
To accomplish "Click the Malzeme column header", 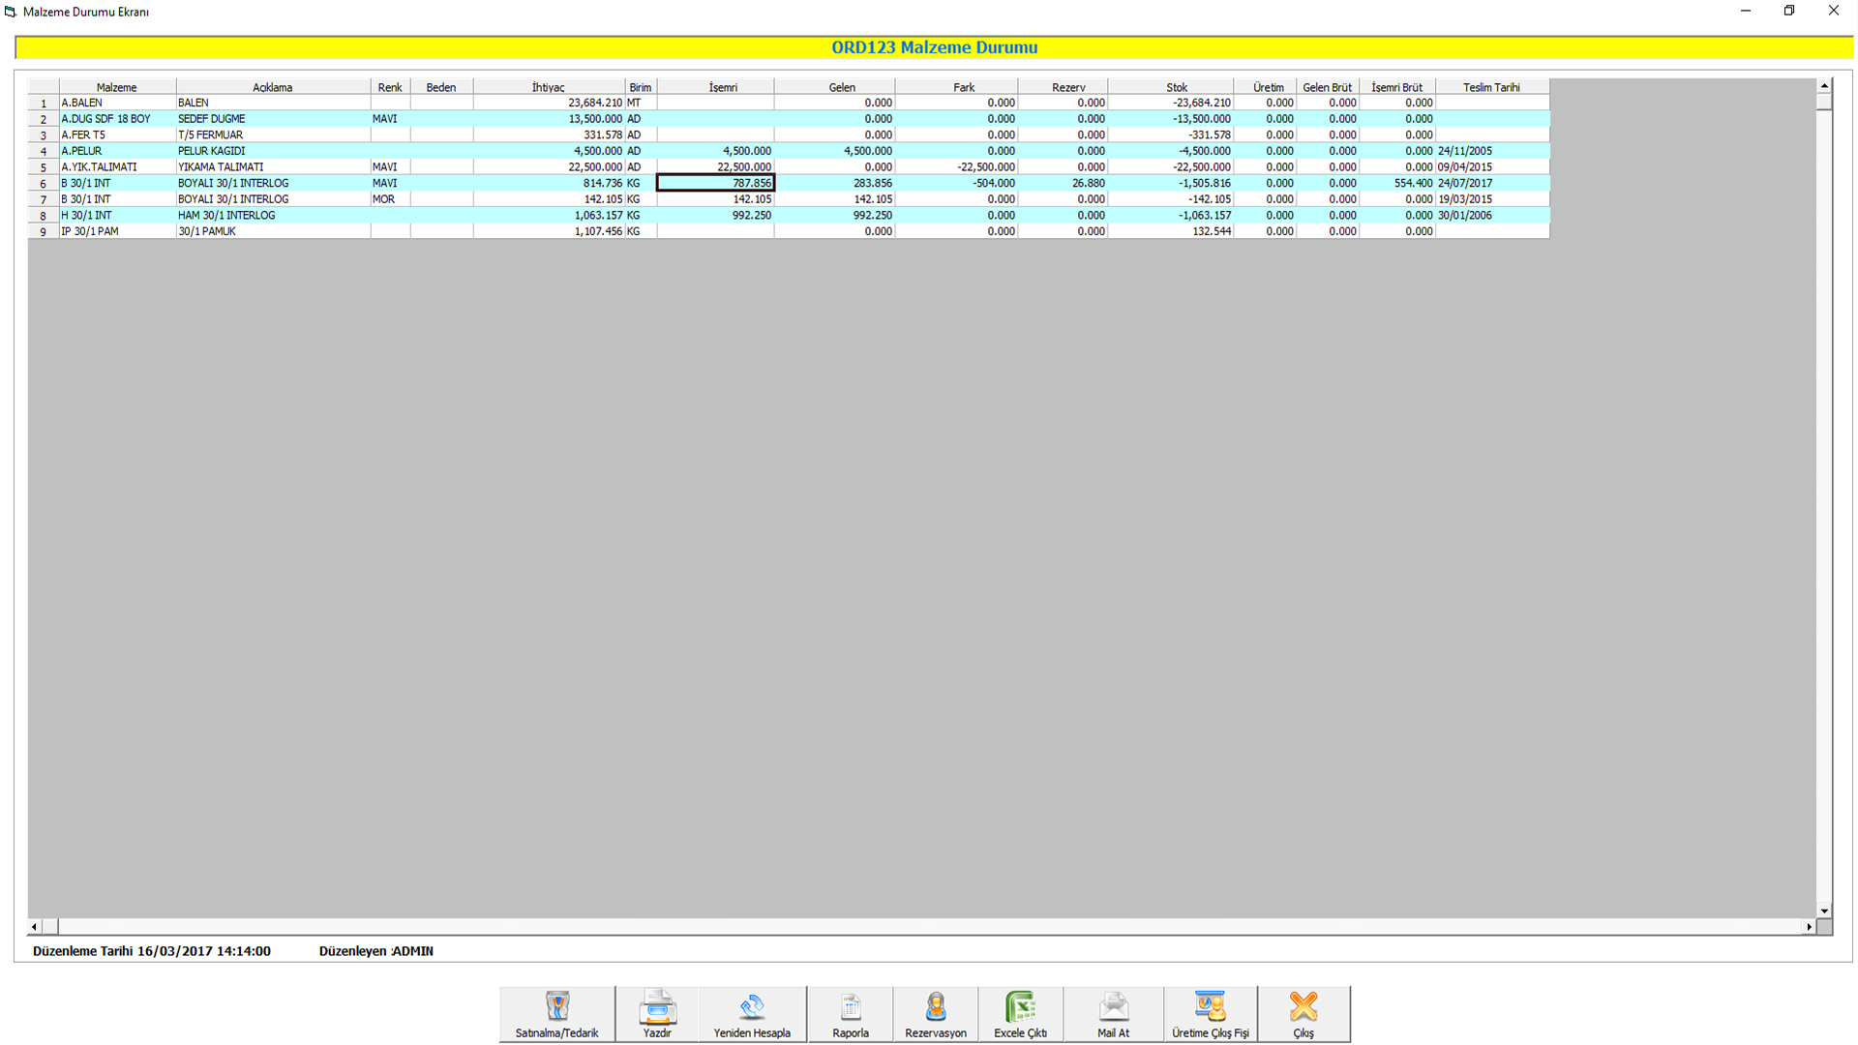I will point(116,87).
